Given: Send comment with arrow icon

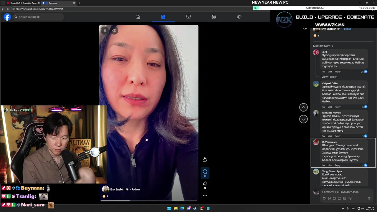Looking at the screenshot, I should (x=369, y=198).
